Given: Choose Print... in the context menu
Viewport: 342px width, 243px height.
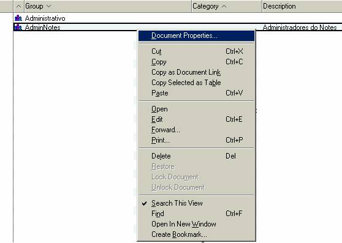Looking at the screenshot, I should point(196,140).
